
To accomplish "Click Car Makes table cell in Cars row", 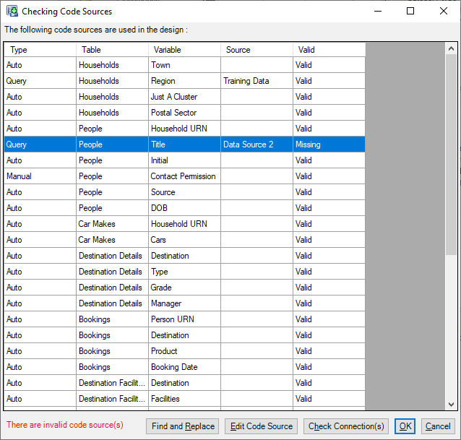I will click(112, 240).
